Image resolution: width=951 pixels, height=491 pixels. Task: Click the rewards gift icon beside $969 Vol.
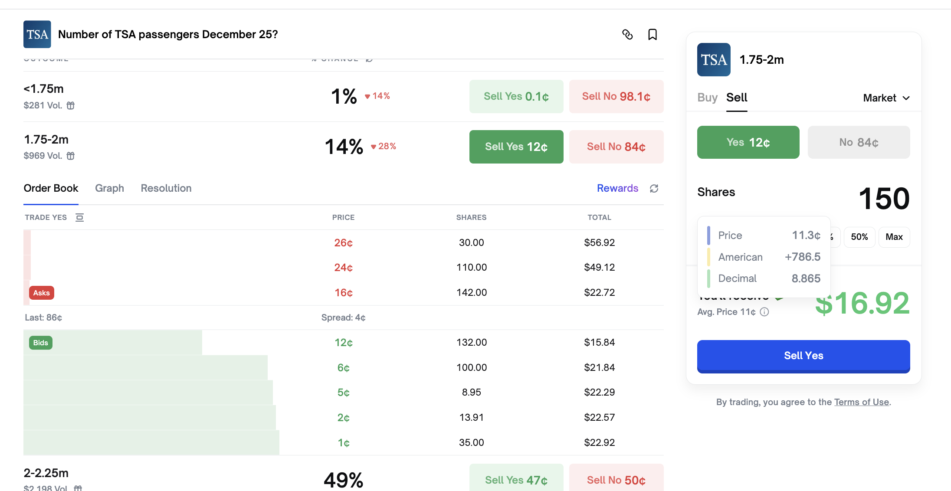(71, 156)
